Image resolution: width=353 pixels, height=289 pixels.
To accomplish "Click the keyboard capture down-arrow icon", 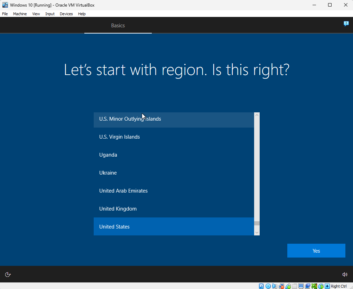I will click(x=327, y=286).
